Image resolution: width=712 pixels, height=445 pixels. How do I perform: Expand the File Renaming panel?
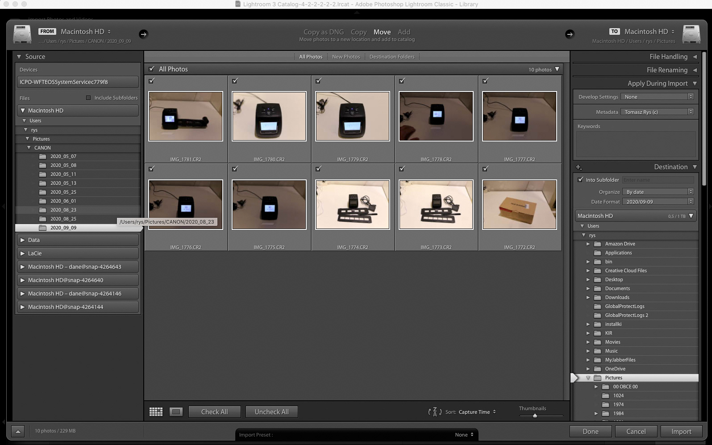(x=695, y=70)
